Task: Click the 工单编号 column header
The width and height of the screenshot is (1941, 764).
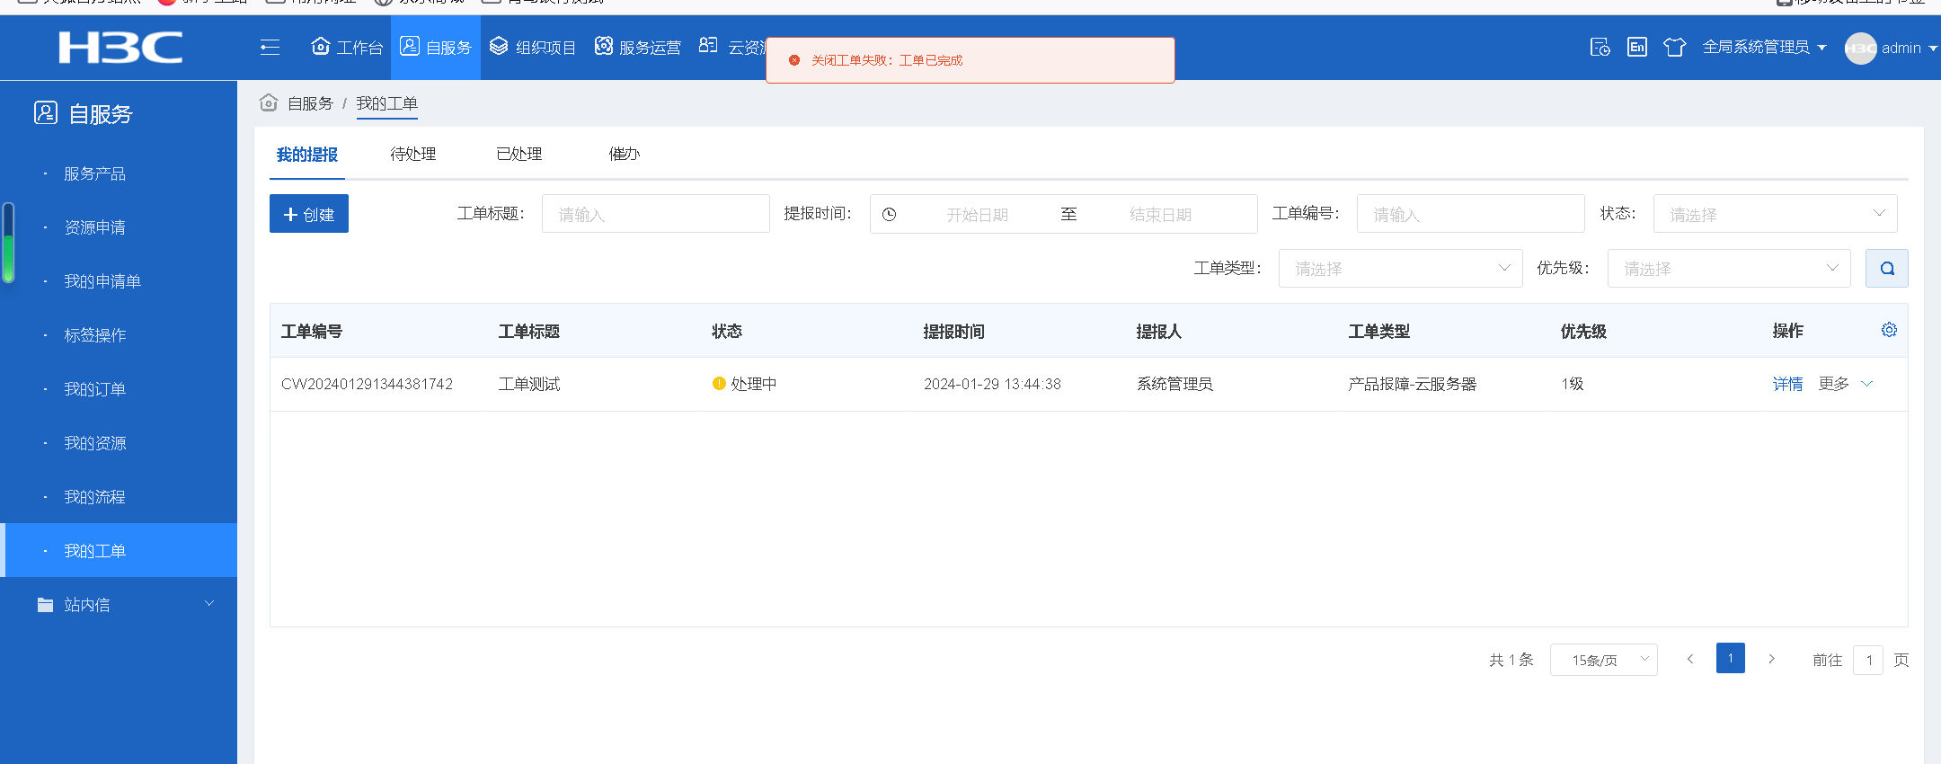Action: pyautogui.click(x=312, y=331)
